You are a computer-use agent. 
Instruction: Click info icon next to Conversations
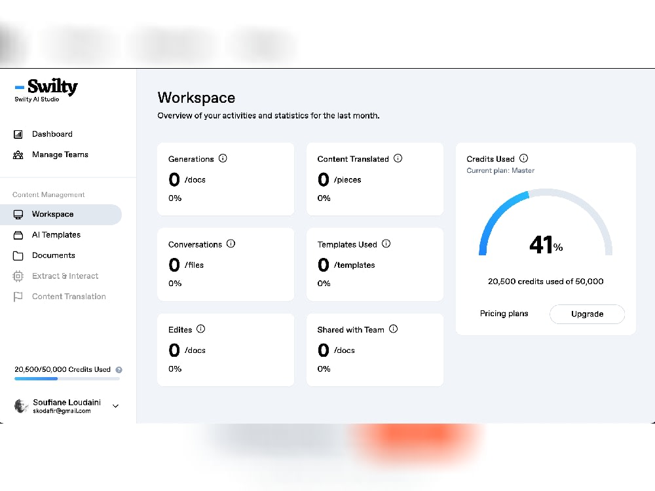231,244
